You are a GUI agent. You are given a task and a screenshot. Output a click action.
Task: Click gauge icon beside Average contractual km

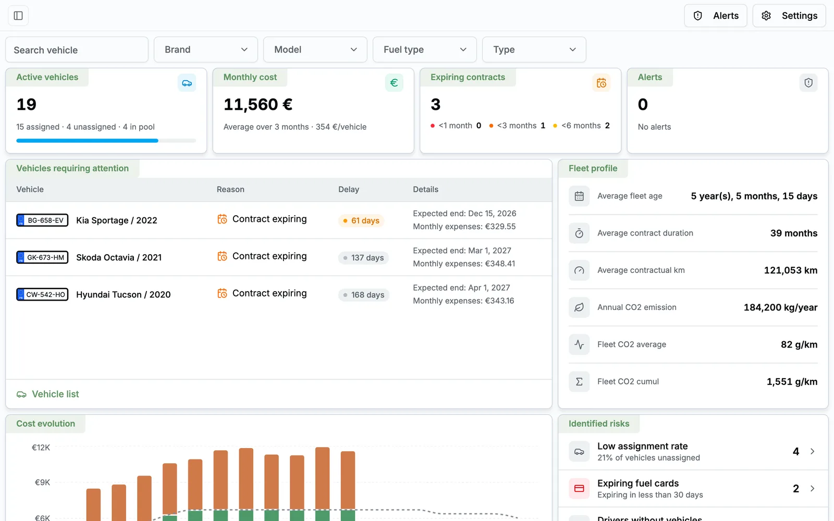(579, 270)
